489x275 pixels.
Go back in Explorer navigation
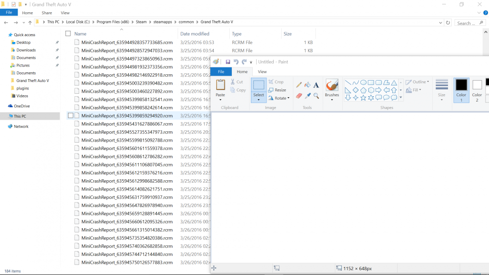(6, 22)
